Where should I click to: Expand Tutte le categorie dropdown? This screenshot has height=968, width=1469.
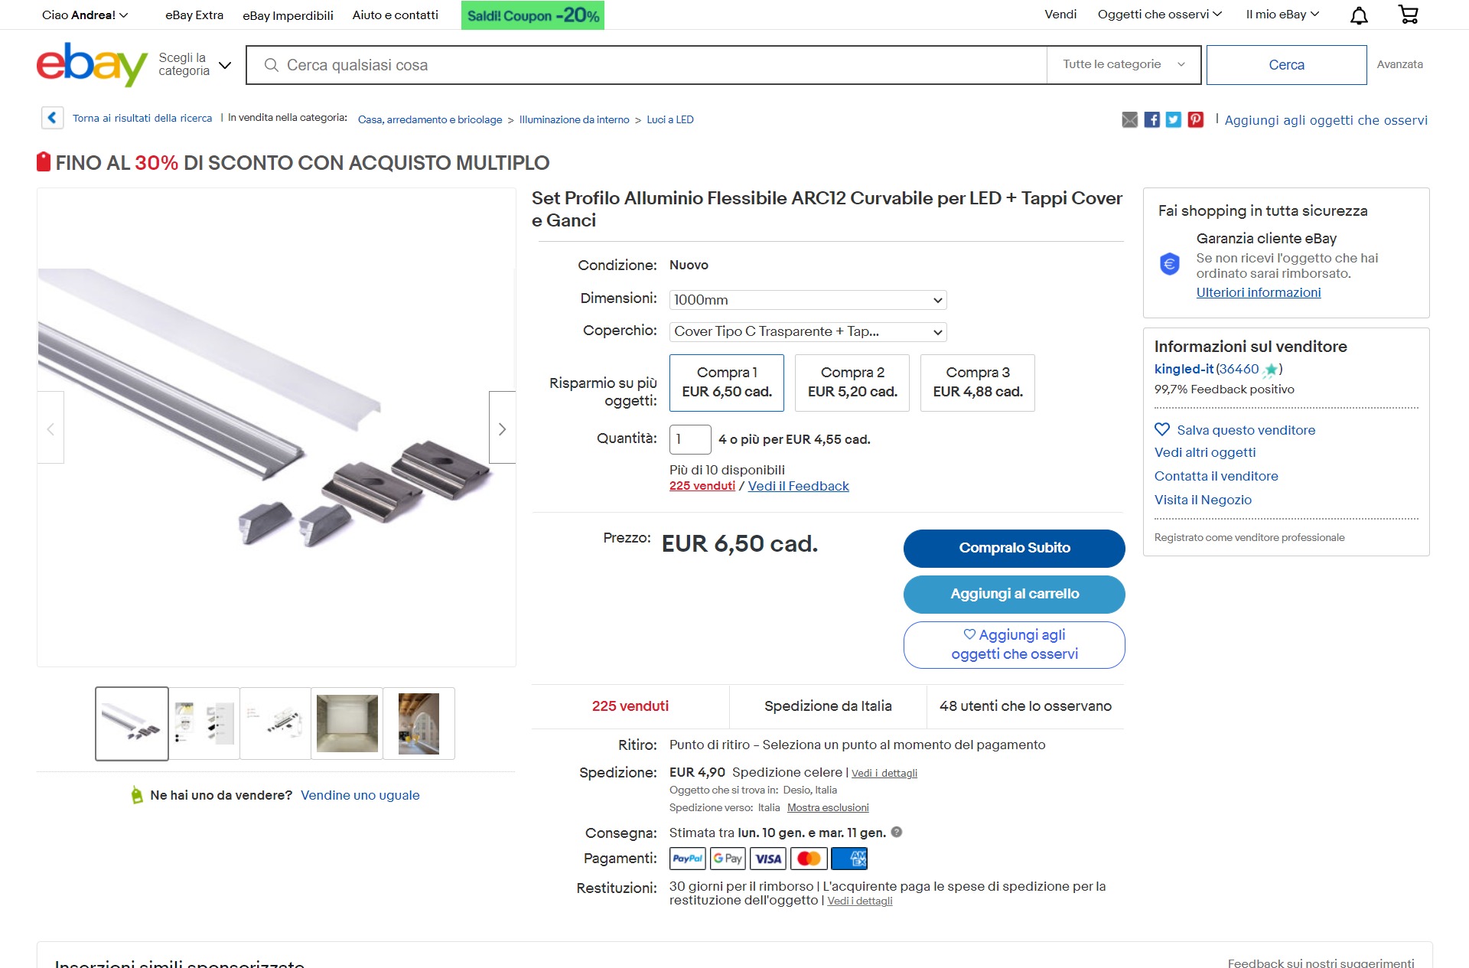(x=1123, y=65)
